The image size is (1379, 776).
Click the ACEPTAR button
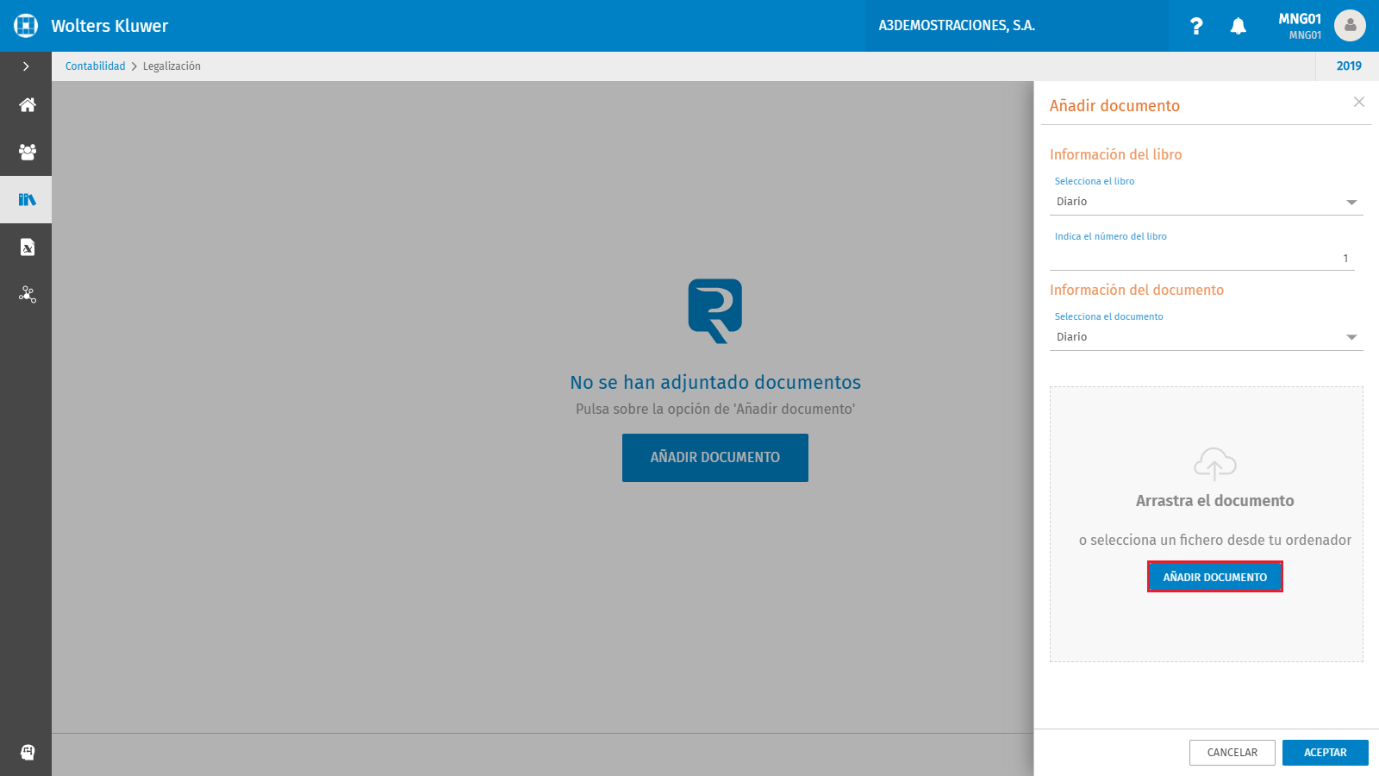point(1326,753)
